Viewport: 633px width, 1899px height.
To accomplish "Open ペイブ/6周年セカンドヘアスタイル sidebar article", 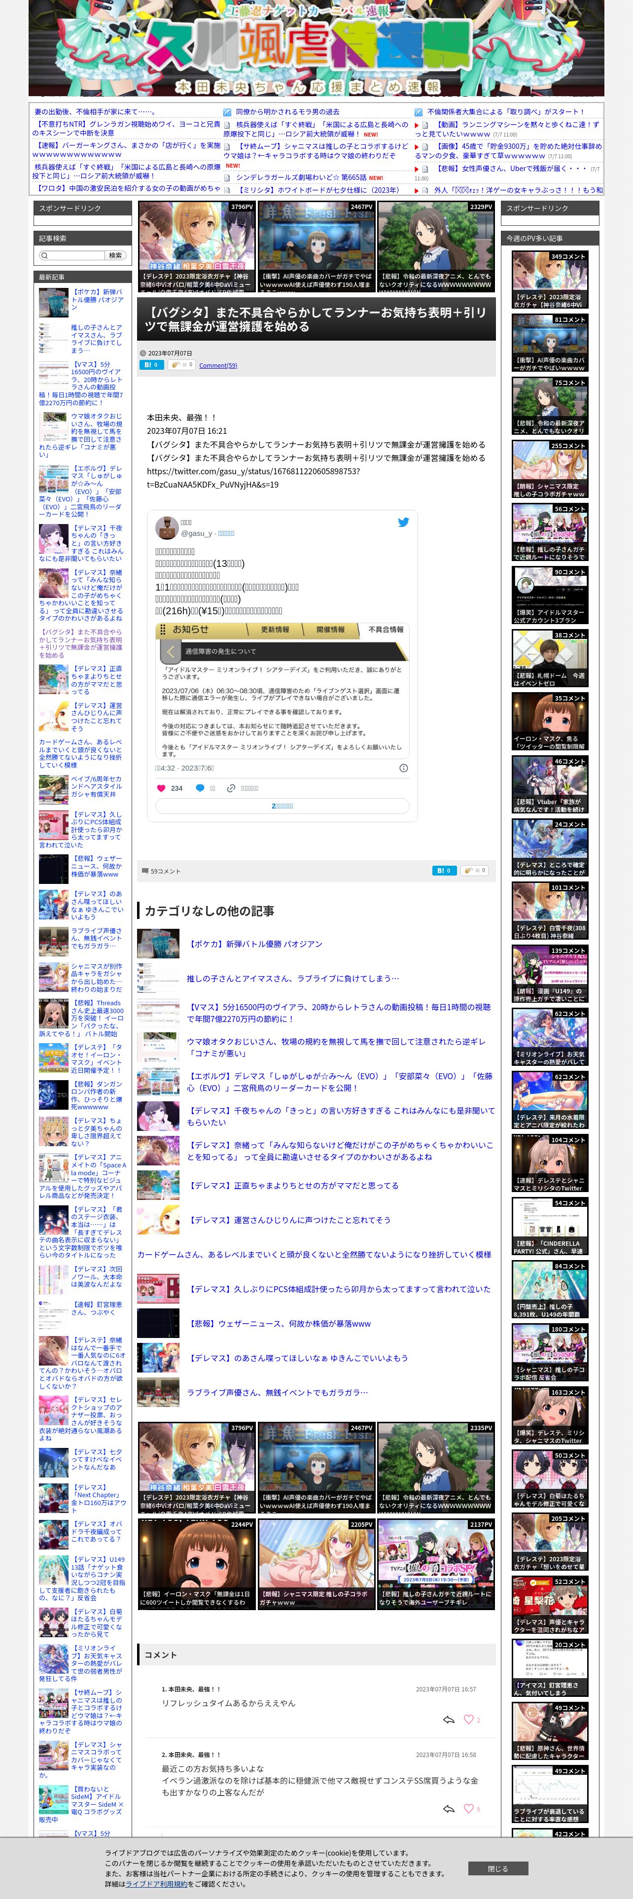I will (x=97, y=786).
